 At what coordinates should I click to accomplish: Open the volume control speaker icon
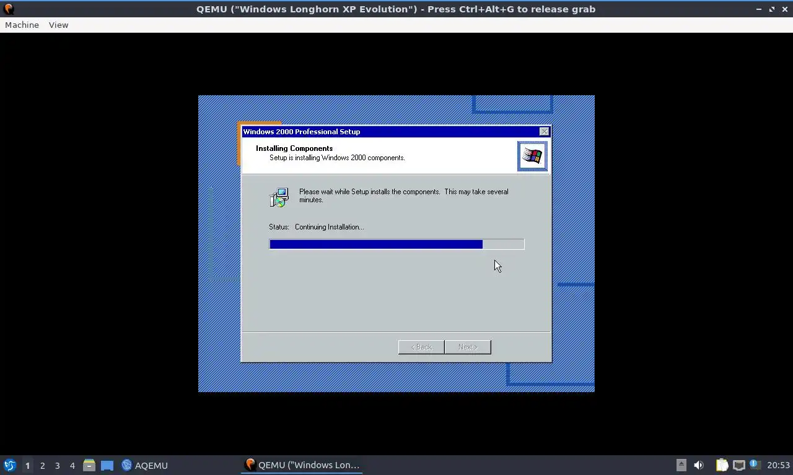point(699,465)
